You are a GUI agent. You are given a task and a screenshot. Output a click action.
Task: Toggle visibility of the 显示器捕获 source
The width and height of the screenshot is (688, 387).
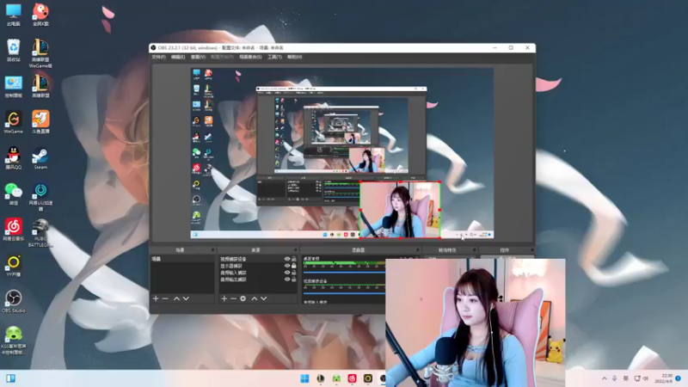click(x=287, y=266)
